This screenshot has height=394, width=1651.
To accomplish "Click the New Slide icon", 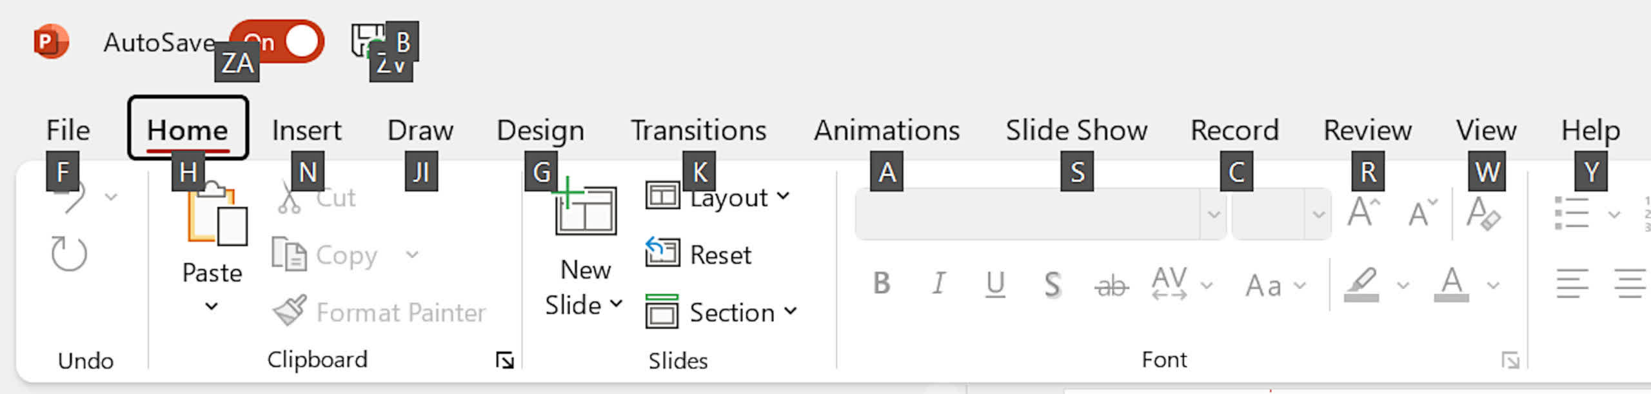I will click(584, 209).
